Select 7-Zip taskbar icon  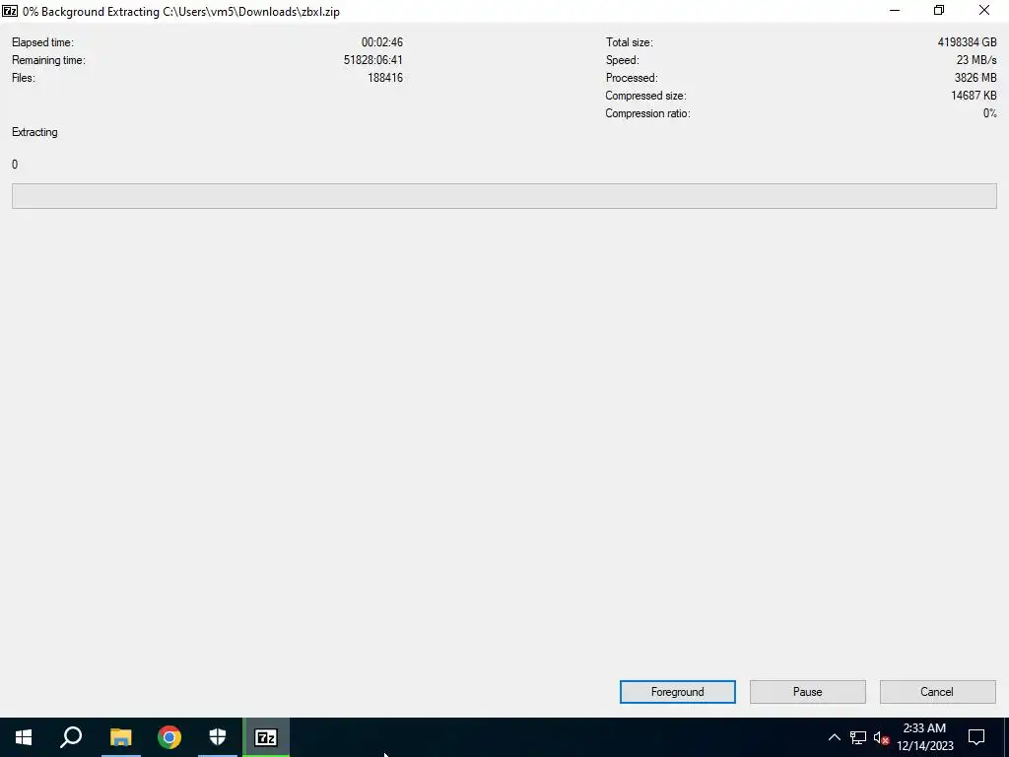coord(266,737)
